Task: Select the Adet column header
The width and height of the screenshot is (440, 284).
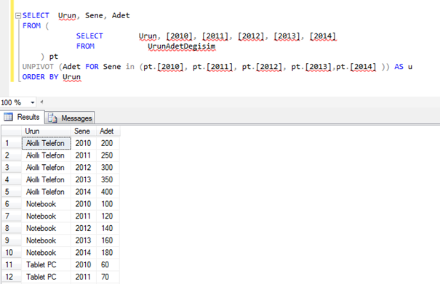Action: coord(108,131)
